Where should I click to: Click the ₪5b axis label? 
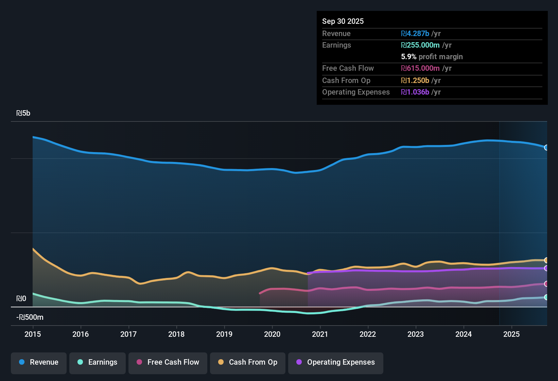[x=23, y=113]
